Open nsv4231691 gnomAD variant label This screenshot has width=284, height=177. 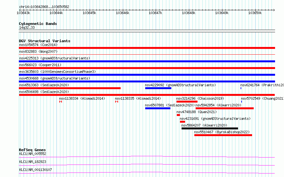215,119
